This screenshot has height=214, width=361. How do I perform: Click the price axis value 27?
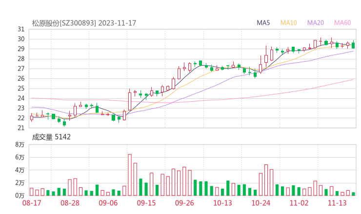pos(21,69)
